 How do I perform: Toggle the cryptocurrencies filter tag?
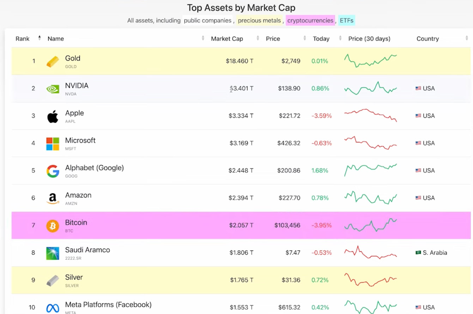(x=310, y=20)
